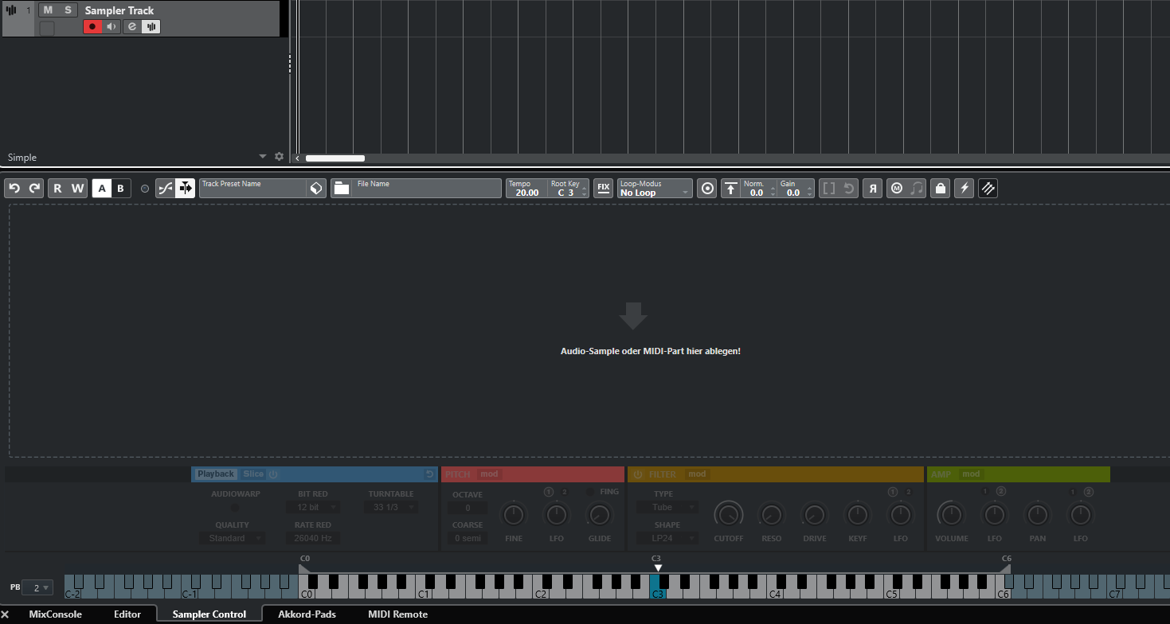Mute the Sampler Track
Viewport: 1170px width, 624px height.
point(48,10)
